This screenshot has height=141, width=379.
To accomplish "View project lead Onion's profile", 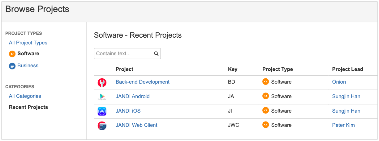I will (339, 82).
